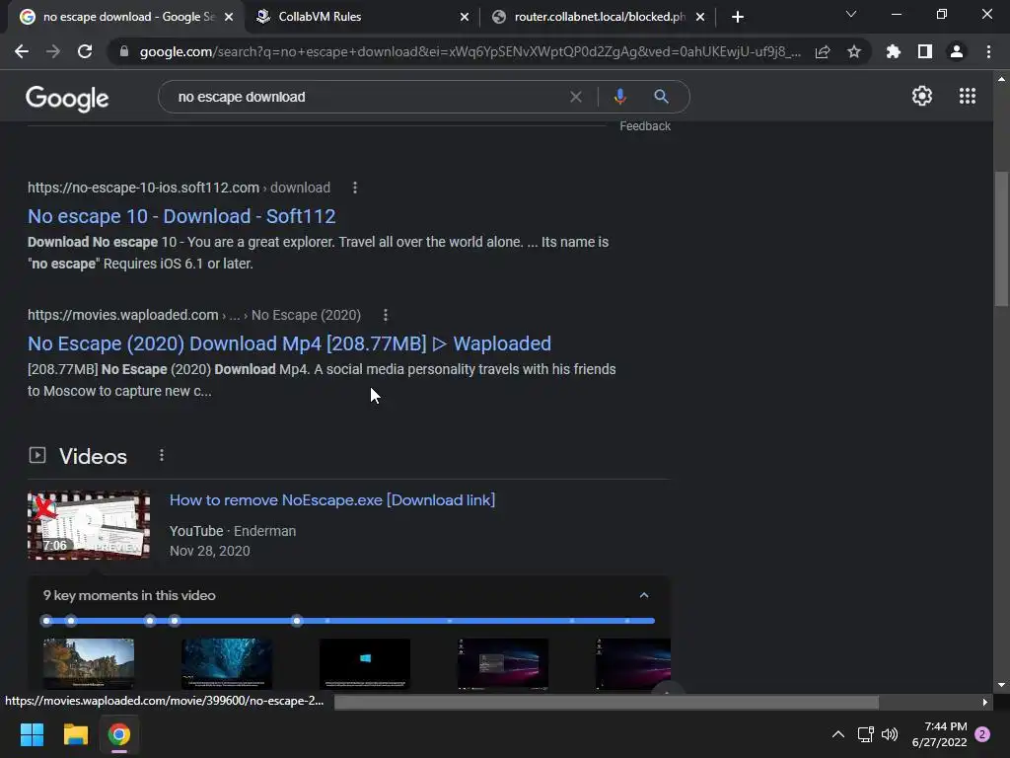Open taskbar clock showing 7:44 PM
This screenshot has height=758, width=1010.
(939, 734)
